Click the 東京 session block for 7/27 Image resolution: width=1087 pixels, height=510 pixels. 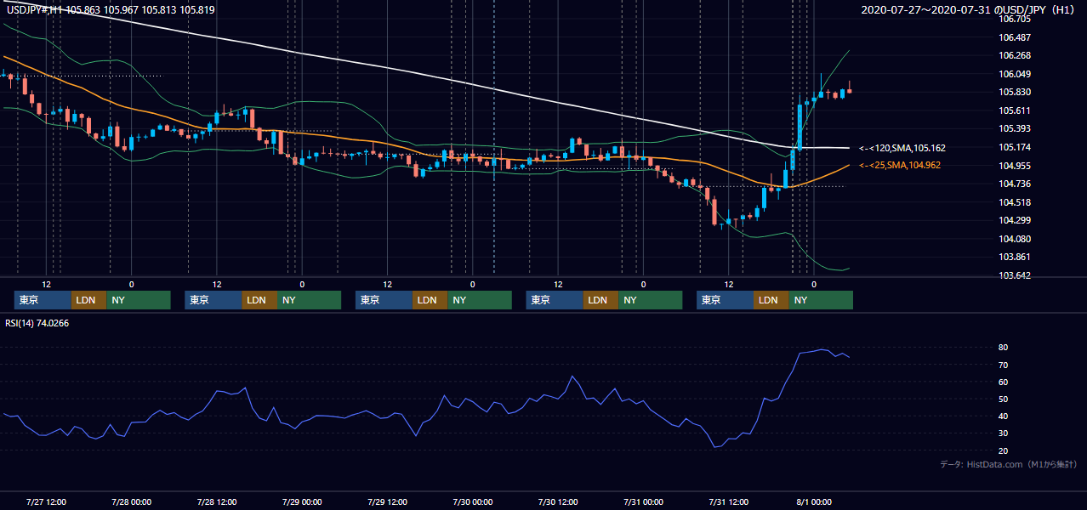coord(43,300)
